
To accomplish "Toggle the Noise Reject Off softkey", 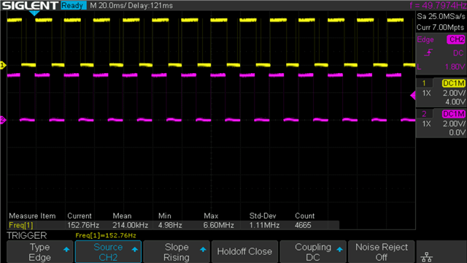I will (x=381, y=252).
